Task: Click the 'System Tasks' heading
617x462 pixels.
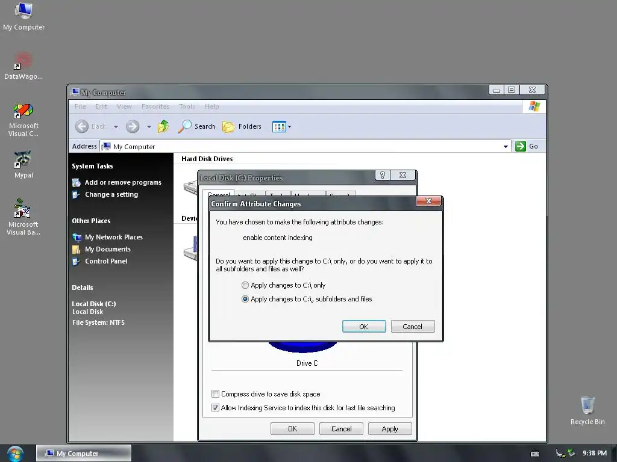Action: tap(92, 166)
